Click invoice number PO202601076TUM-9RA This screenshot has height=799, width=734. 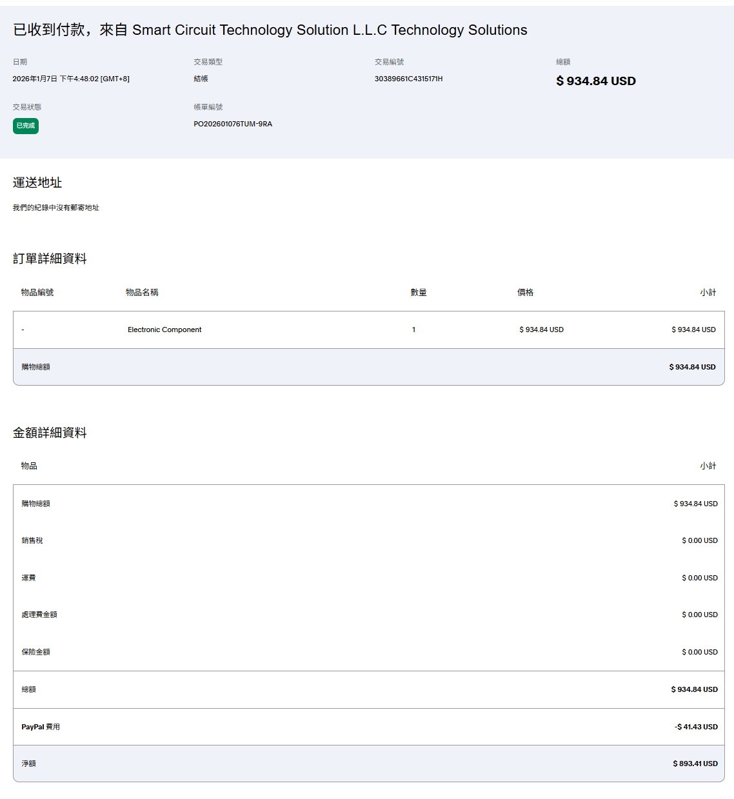point(233,124)
